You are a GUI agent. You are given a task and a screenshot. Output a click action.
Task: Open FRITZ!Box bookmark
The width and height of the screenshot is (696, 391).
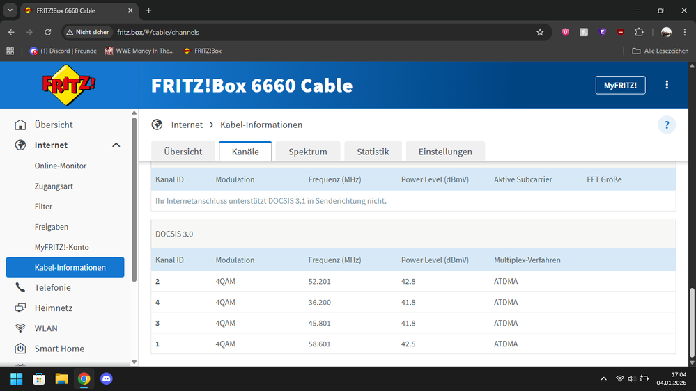pyautogui.click(x=203, y=51)
